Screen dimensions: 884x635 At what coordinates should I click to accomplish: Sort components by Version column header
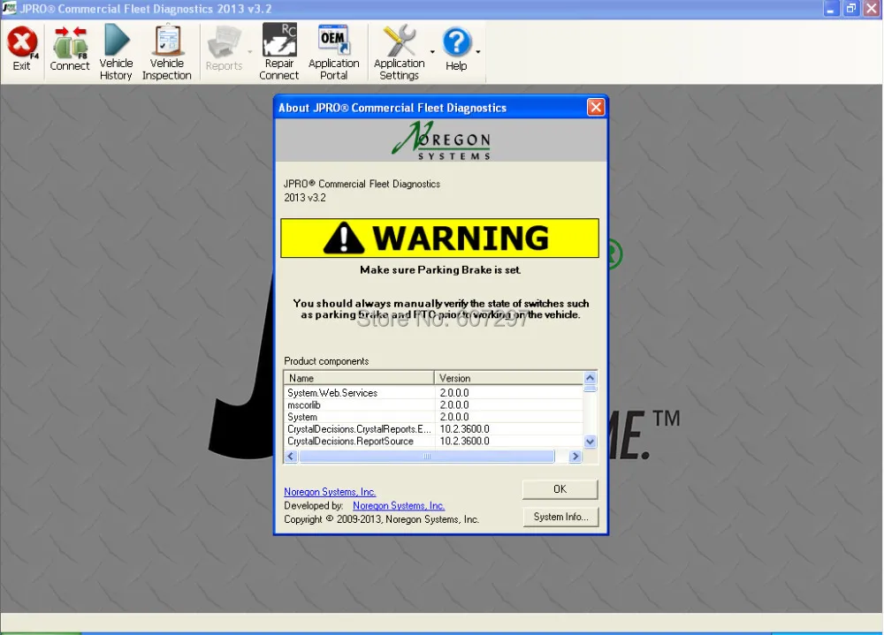pyautogui.click(x=509, y=378)
